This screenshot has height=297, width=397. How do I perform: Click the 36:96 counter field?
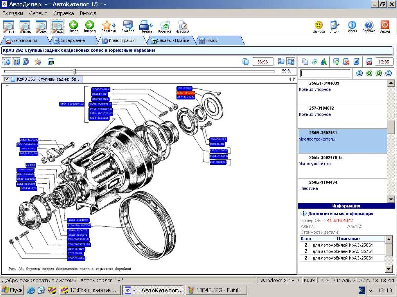pyautogui.click(x=263, y=62)
